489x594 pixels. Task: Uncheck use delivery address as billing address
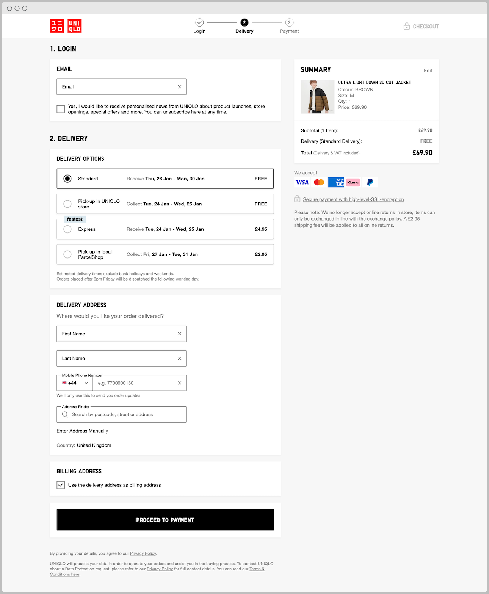[60, 485]
